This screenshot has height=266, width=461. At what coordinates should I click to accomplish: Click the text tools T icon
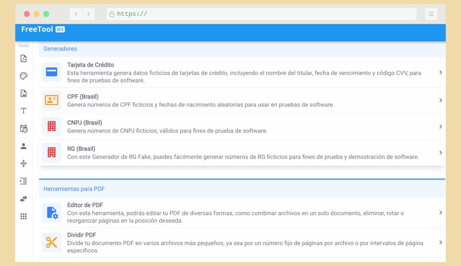click(24, 111)
